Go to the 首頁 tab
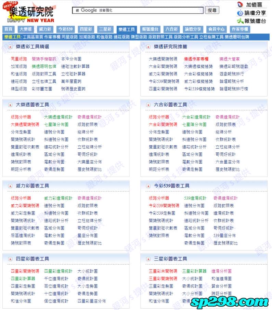 click(8, 29)
